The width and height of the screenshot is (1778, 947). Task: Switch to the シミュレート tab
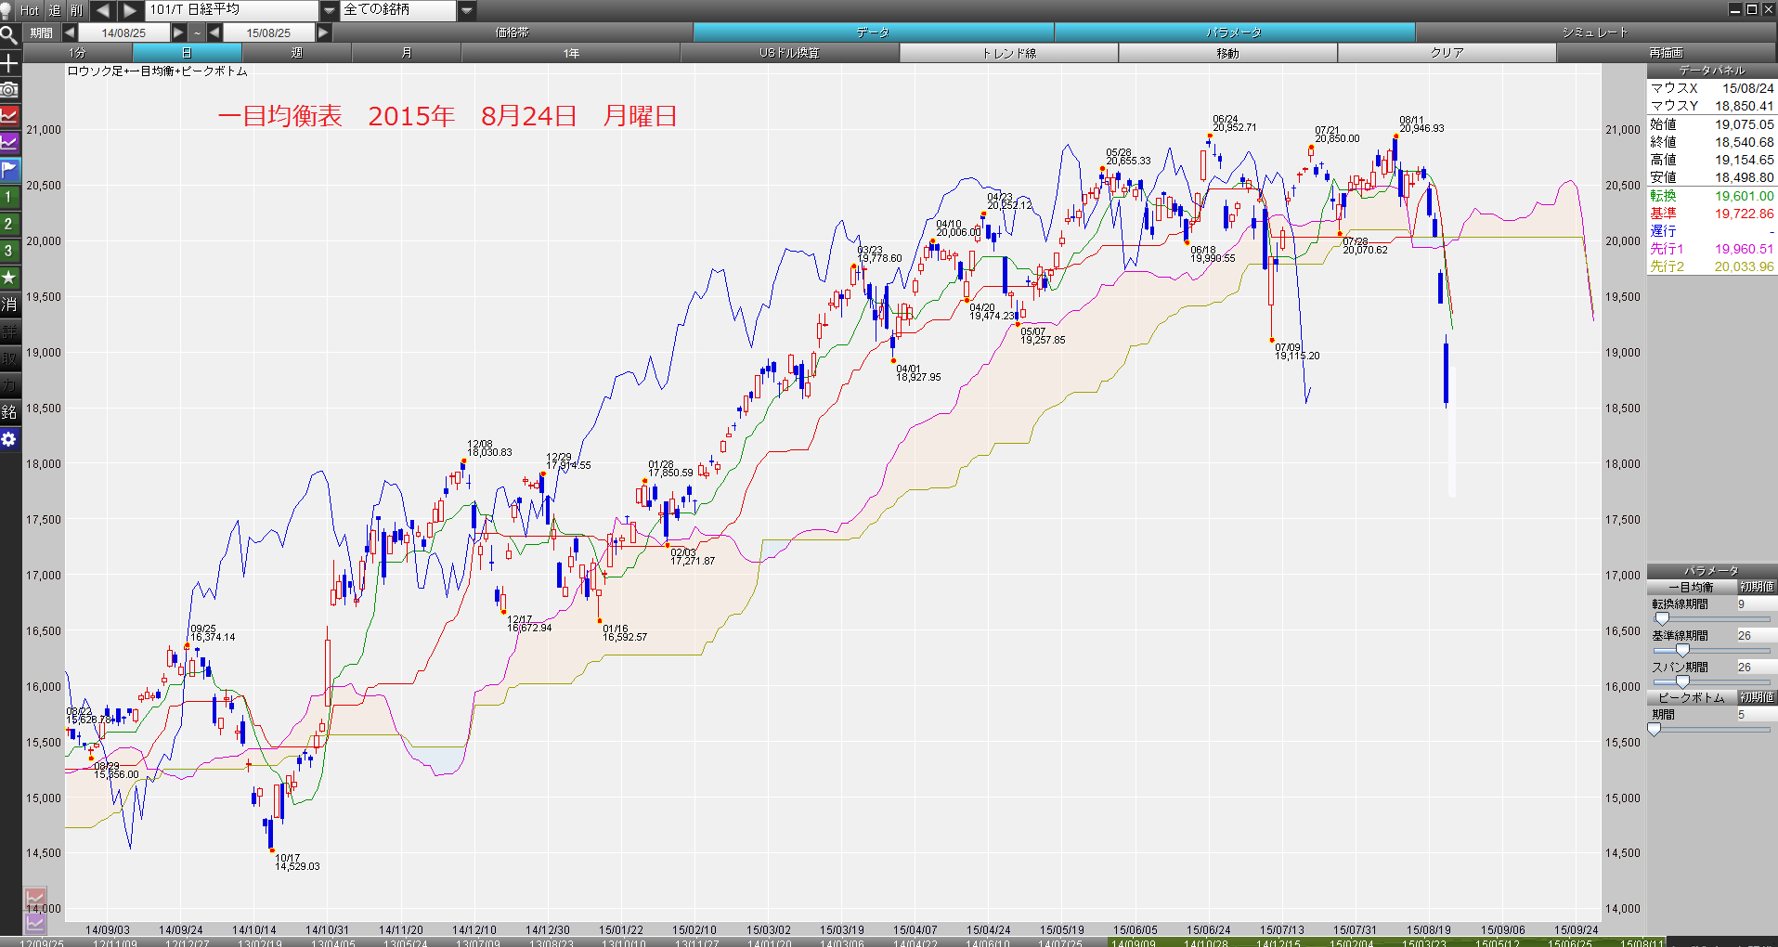click(1595, 32)
